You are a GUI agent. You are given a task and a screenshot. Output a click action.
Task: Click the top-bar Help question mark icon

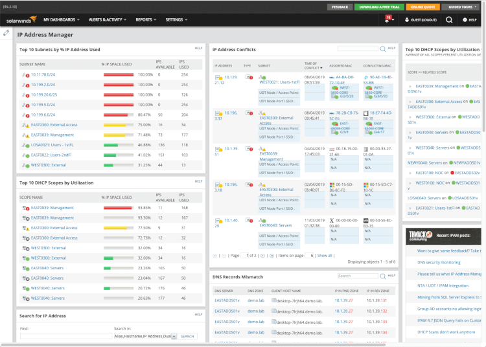coord(464,20)
